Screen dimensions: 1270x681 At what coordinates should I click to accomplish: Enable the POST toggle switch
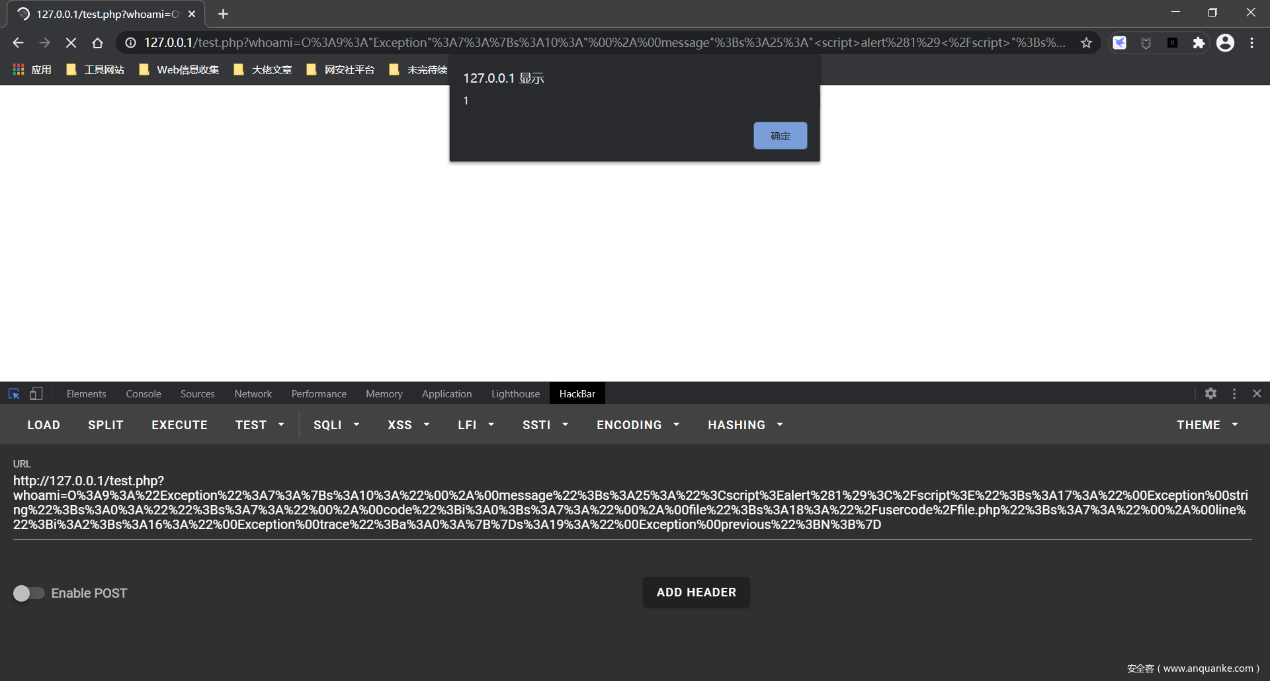[28, 593]
